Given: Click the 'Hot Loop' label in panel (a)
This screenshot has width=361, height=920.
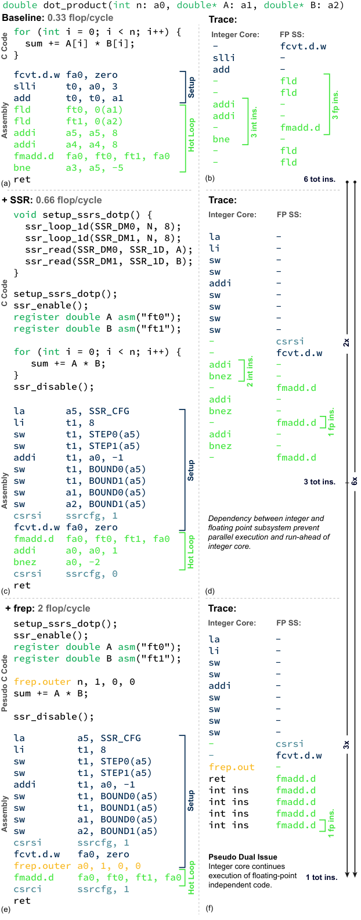Looking at the screenshot, I should point(191,136).
